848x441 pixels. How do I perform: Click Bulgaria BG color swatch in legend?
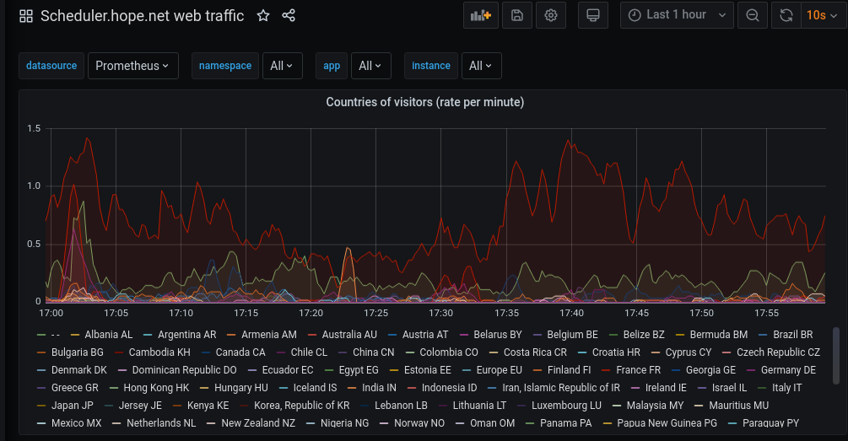click(41, 353)
